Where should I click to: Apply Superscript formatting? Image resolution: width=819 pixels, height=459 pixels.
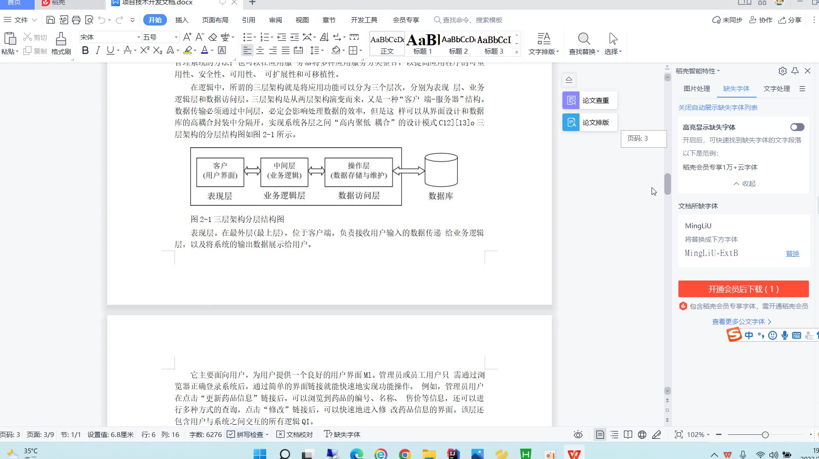pos(145,51)
